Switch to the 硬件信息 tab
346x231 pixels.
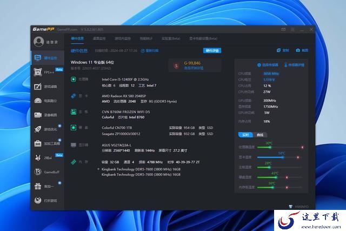click(x=77, y=38)
